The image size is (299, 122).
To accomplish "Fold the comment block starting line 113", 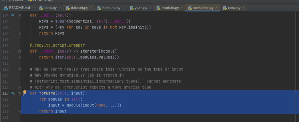I will pyautogui.click(x=19, y=69).
